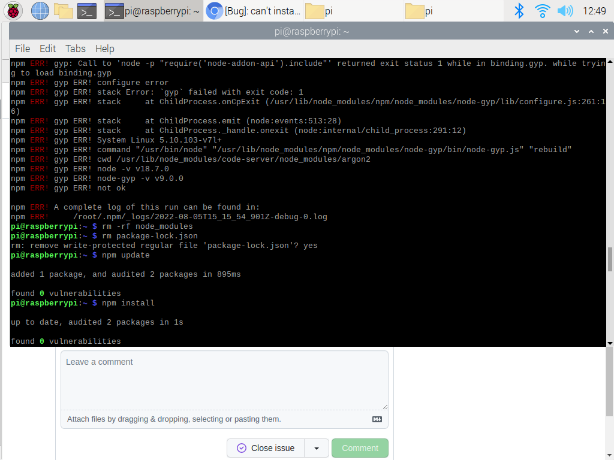
Task: Launch a new terminal from taskbar launcher
Action: tap(87, 11)
